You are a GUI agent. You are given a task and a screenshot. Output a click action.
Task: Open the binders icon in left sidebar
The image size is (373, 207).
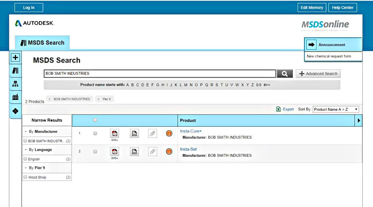[x=15, y=70]
